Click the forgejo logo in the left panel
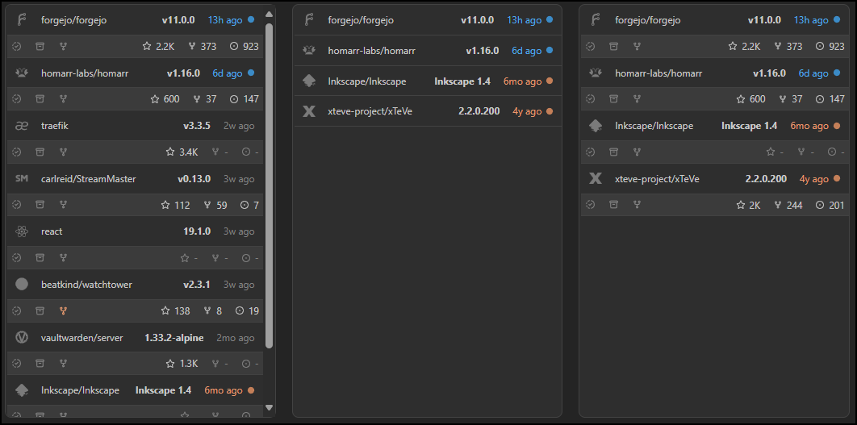Viewport: 857px width, 425px height. pyautogui.click(x=22, y=20)
